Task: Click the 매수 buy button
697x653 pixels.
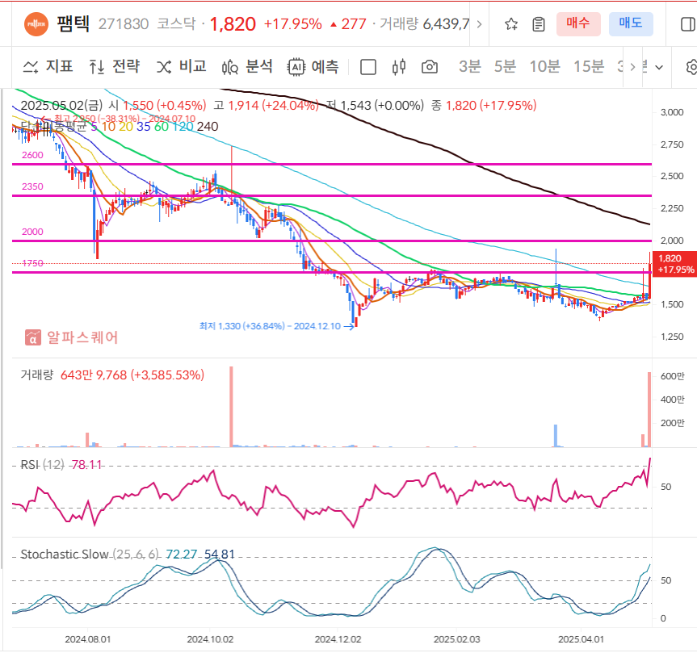Action: pos(578,23)
